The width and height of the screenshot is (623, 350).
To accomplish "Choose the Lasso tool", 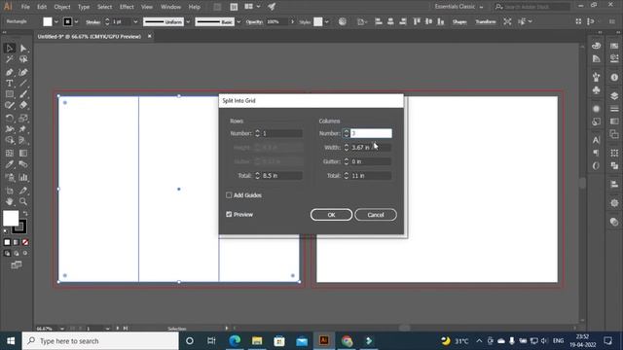I will coord(23,59).
